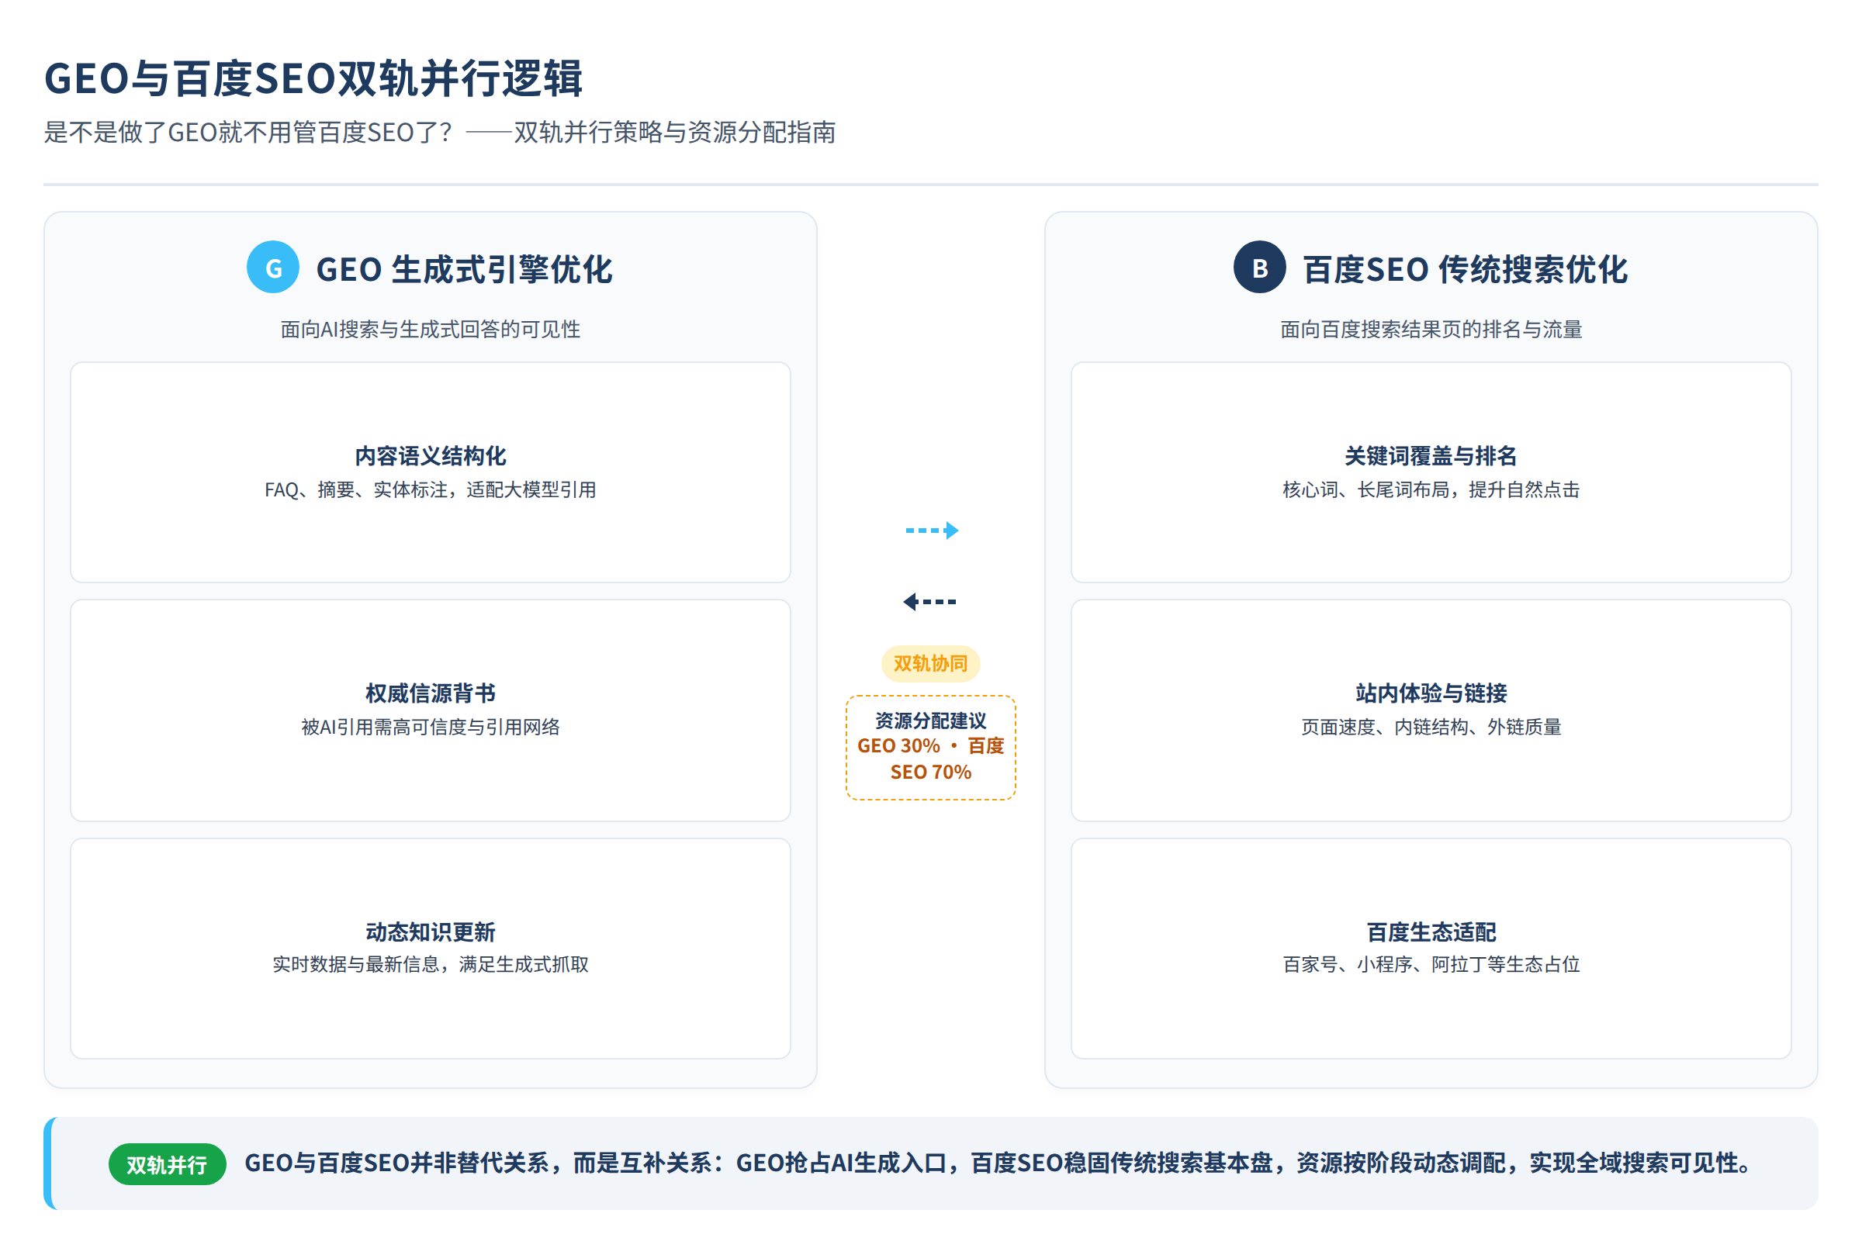
Task: Click the main title GEO与百度SEO双轨并行逻辑
Action: [313, 78]
